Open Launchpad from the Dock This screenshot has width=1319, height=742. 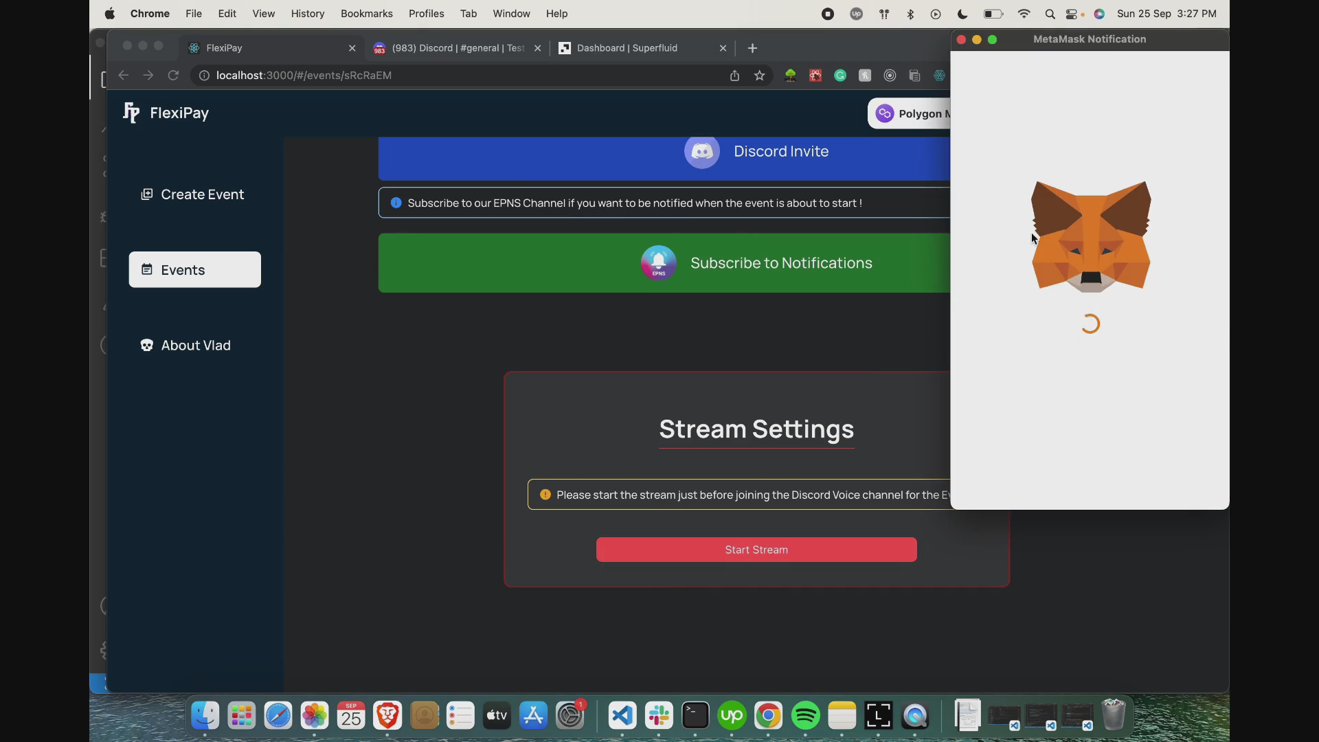point(241,716)
